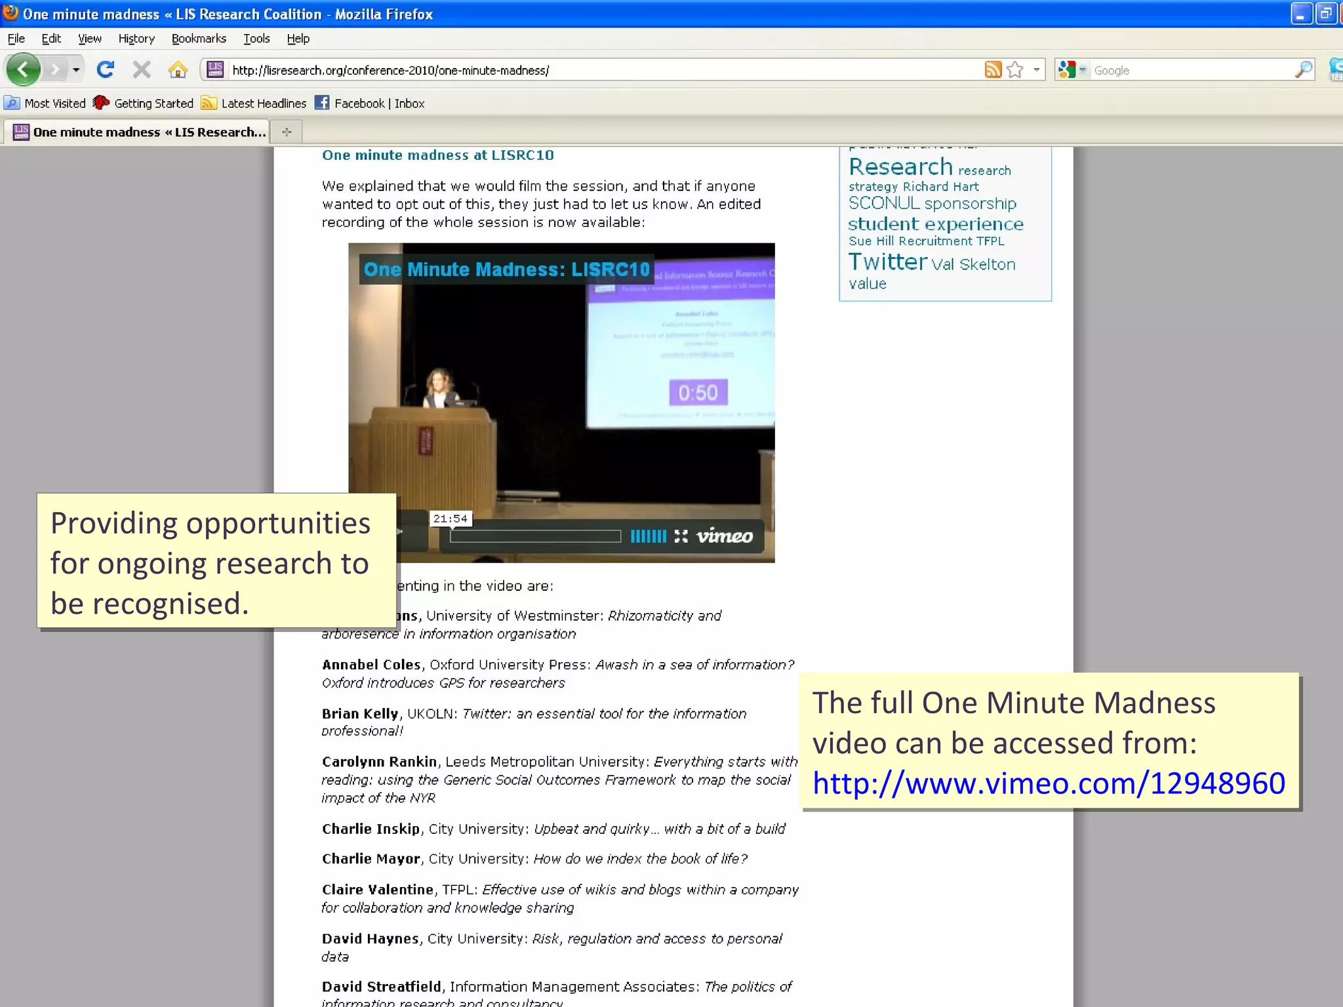Open the Richard Hart tag
The image size is (1343, 1007).
(940, 186)
